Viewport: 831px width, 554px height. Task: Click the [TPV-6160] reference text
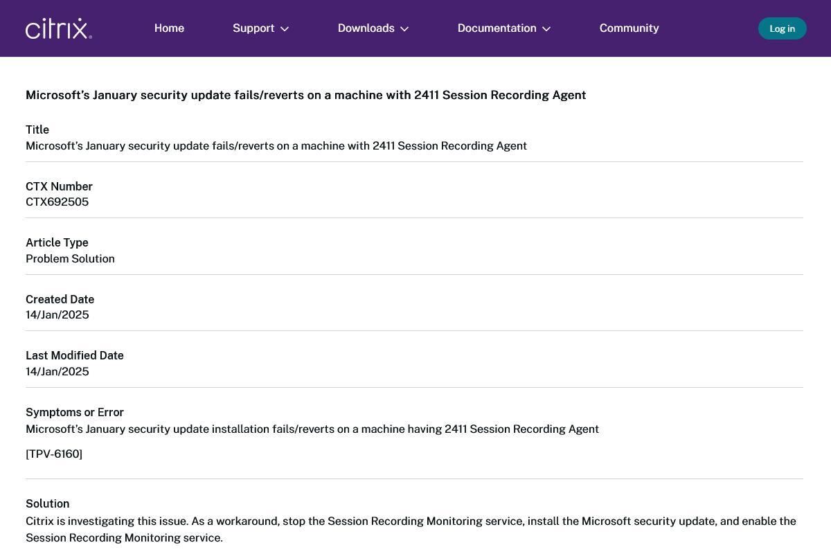54,454
